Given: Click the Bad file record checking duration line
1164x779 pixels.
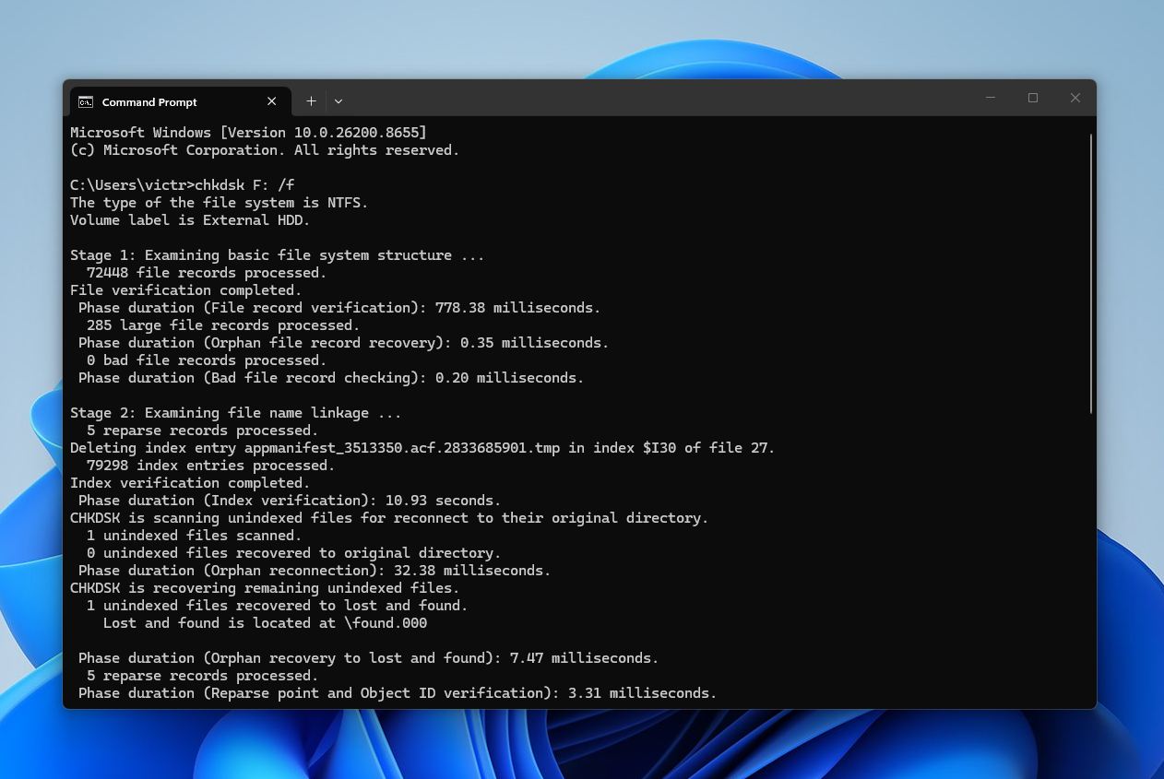Looking at the screenshot, I should click(x=331, y=378).
